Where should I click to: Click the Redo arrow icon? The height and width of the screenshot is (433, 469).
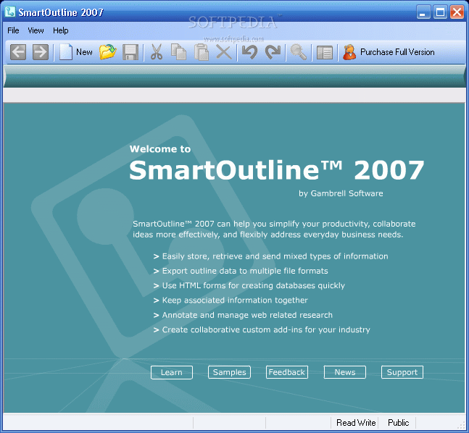[x=273, y=52]
